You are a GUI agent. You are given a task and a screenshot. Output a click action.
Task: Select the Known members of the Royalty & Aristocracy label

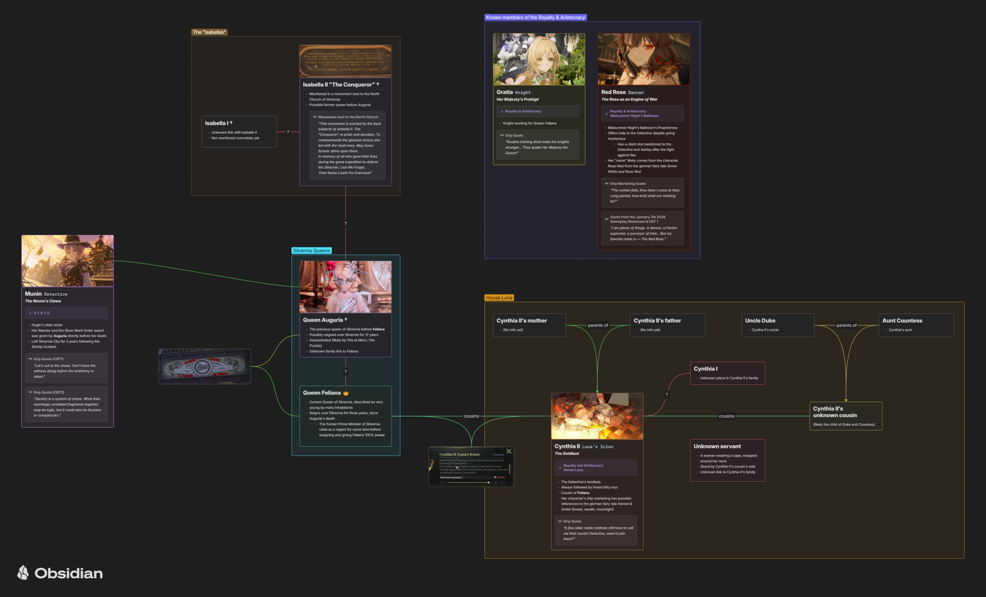pyautogui.click(x=535, y=17)
